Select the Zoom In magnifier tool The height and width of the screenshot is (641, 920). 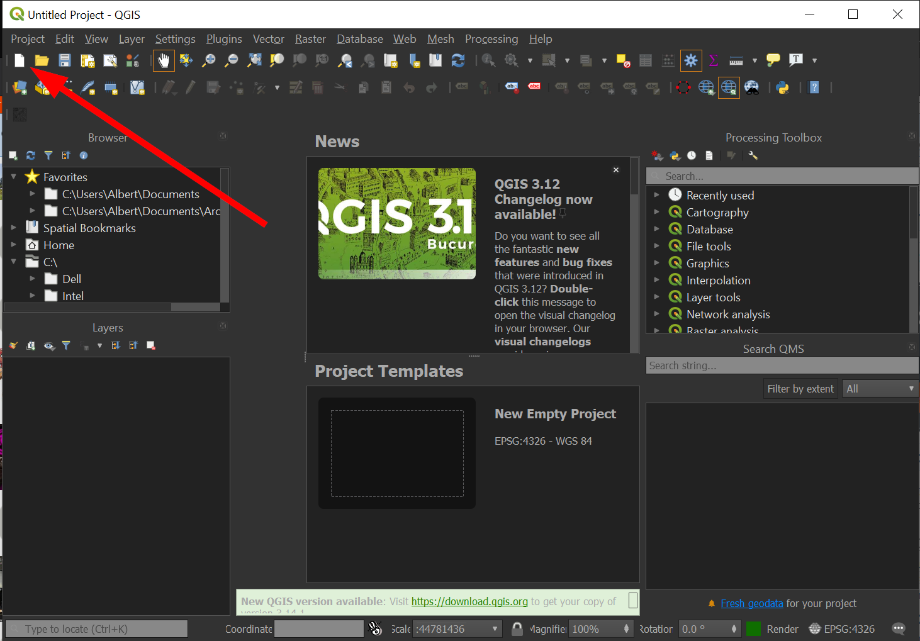[x=208, y=60]
